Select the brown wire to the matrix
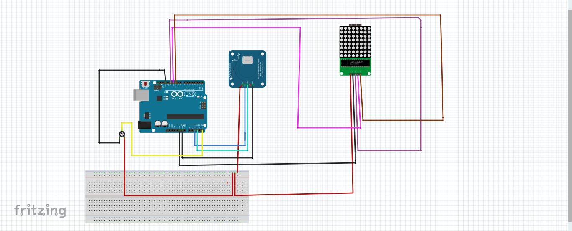 [308, 15]
